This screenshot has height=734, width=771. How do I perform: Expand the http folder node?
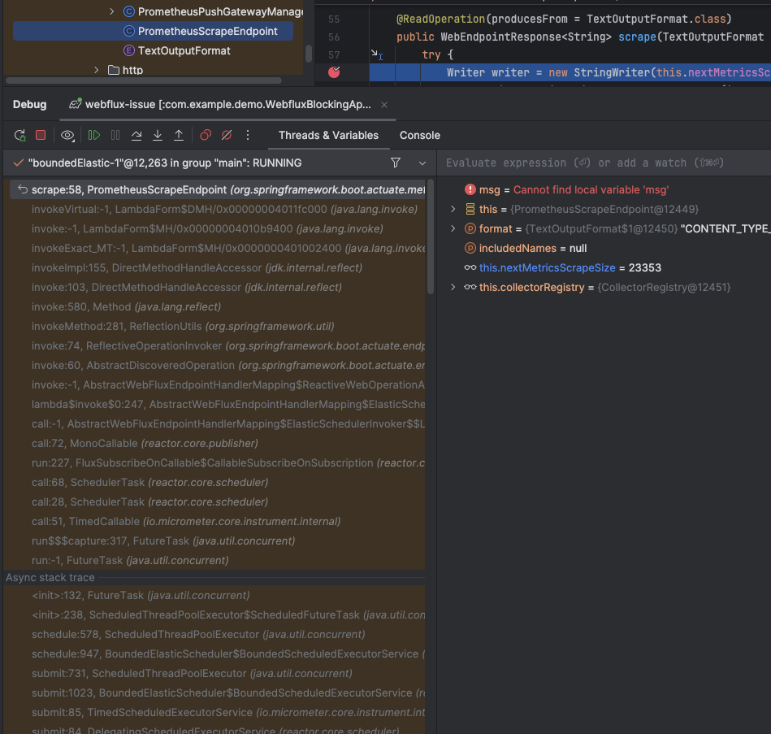coord(97,70)
